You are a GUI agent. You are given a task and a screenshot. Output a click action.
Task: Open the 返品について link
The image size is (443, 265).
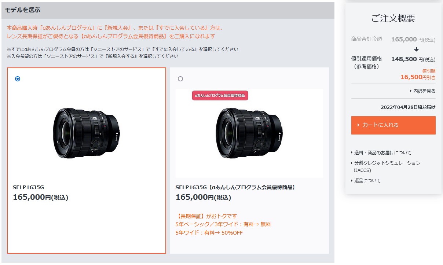coord(367,181)
